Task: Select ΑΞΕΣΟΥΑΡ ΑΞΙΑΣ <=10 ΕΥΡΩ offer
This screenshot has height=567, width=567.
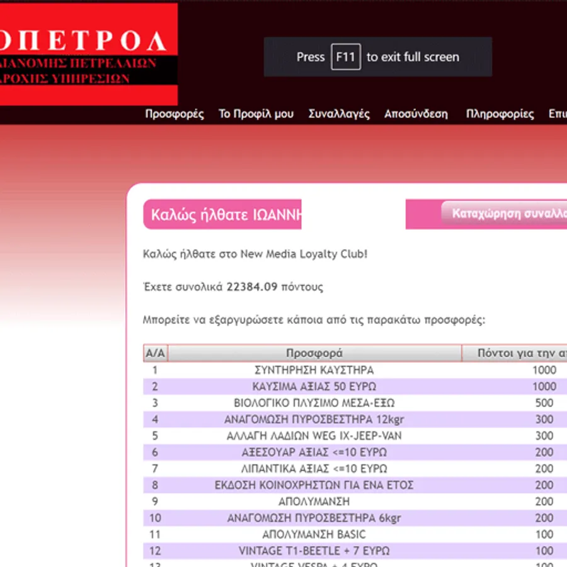Action: (x=355, y=452)
